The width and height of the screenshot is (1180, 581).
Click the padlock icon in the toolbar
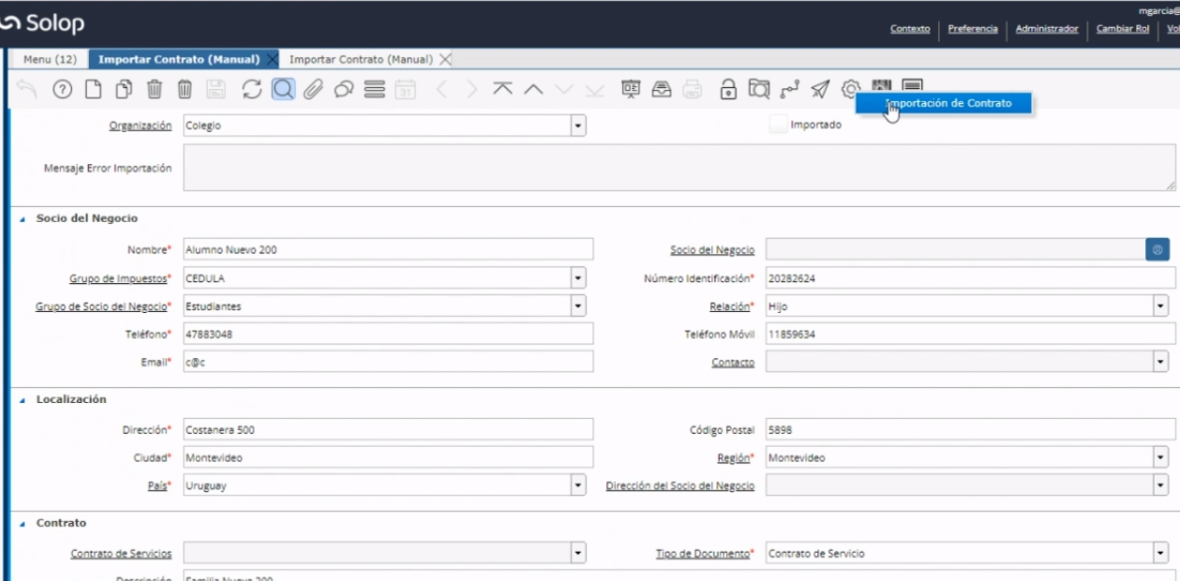pos(727,90)
